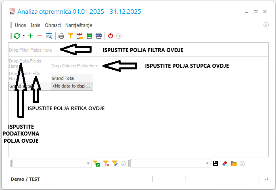This screenshot has height=190, width=276.
Task: Export to XLS spreadsheet icon
Action: coord(89,36)
